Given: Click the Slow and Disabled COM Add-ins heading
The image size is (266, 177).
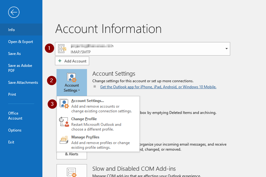Looking at the screenshot, I should click(134, 169).
